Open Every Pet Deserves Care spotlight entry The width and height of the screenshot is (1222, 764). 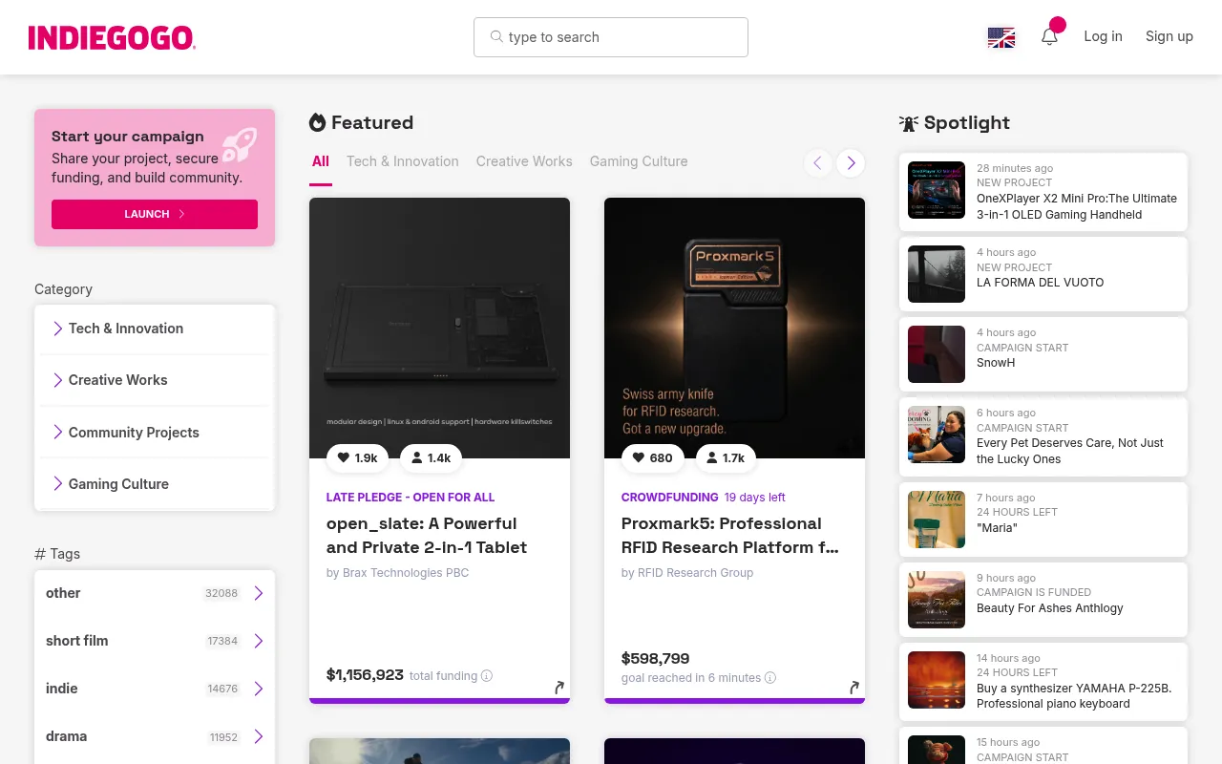pyautogui.click(x=1043, y=435)
